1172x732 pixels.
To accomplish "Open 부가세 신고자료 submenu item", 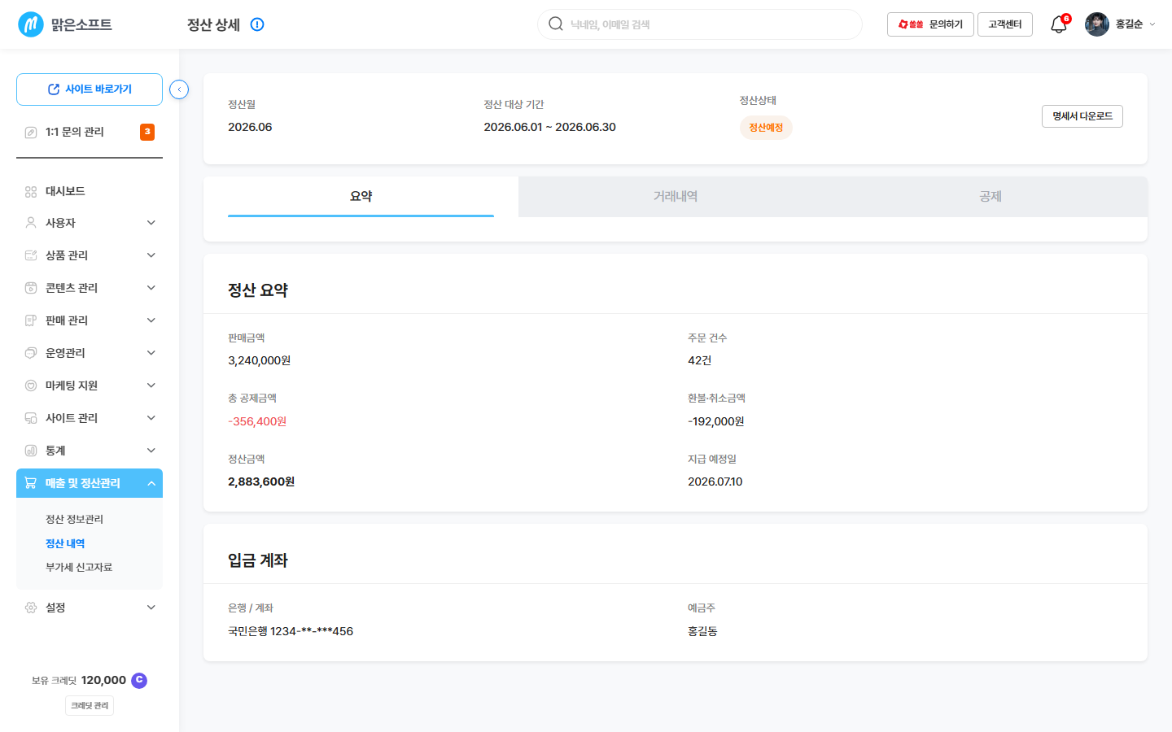I will pos(79,568).
